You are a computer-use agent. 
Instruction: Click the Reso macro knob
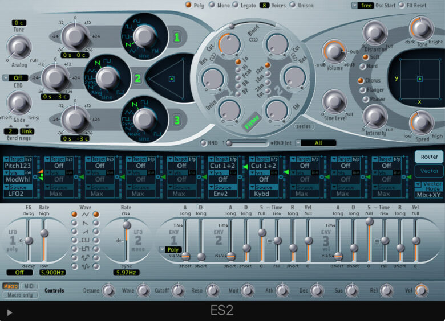(x=212, y=290)
